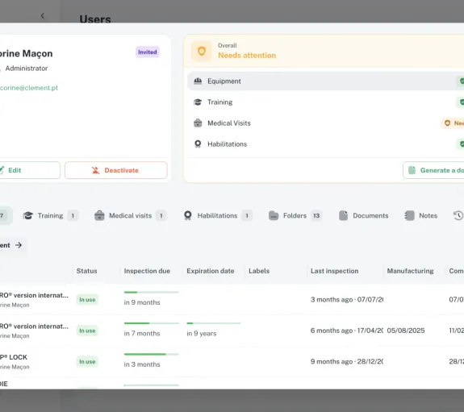Sort by the Last inspection column header
The image size is (464, 412).
[334, 271]
